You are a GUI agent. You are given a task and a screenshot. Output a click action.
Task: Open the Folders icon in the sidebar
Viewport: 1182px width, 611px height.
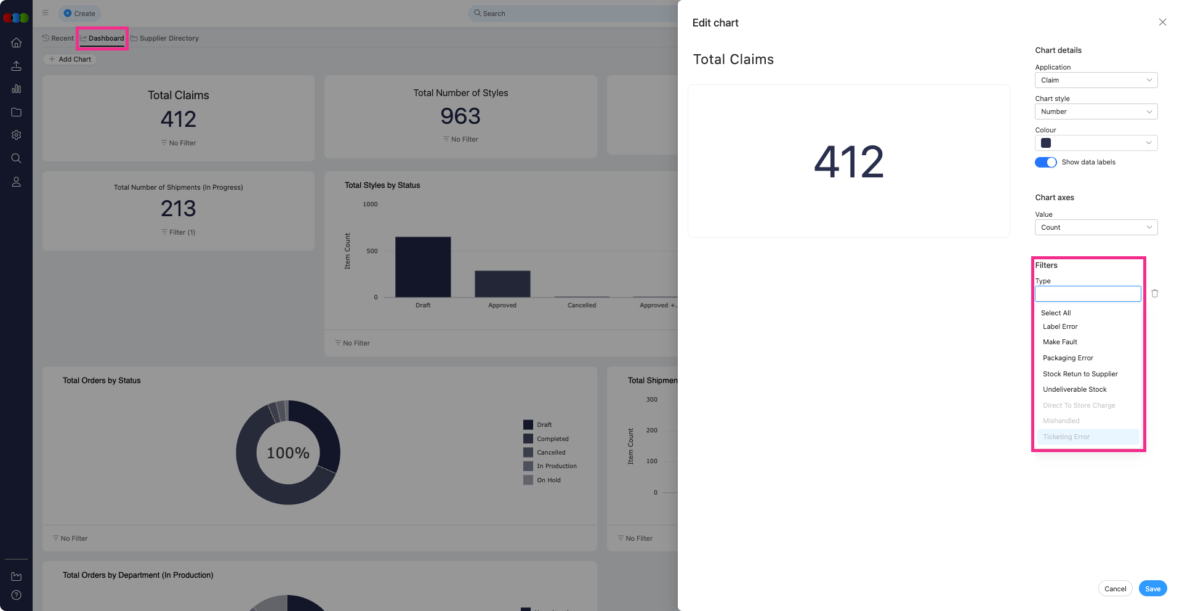point(17,112)
